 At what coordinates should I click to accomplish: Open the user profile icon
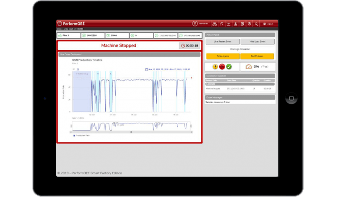(x=195, y=24)
